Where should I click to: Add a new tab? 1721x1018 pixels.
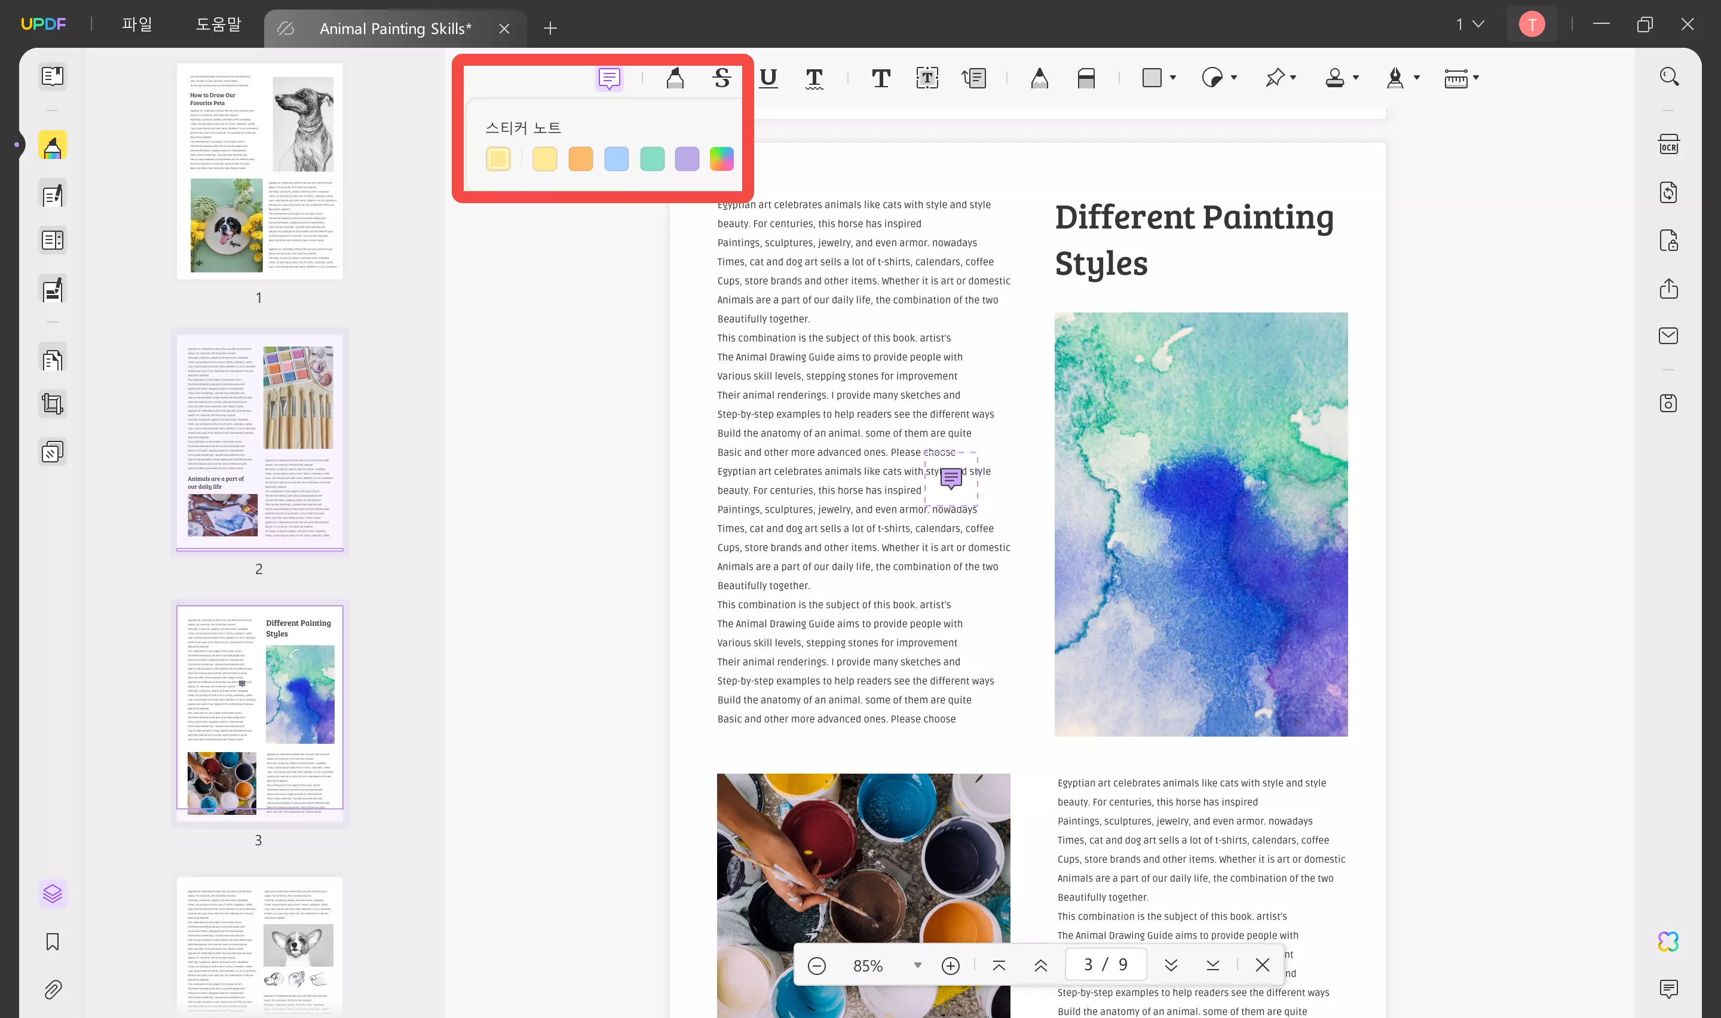(550, 29)
